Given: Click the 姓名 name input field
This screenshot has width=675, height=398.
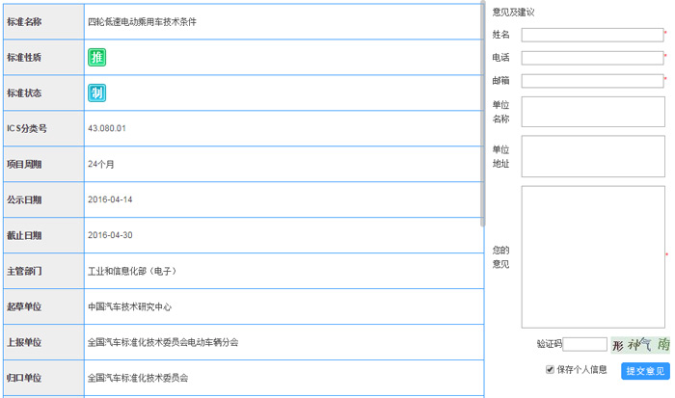Looking at the screenshot, I should 592,35.
